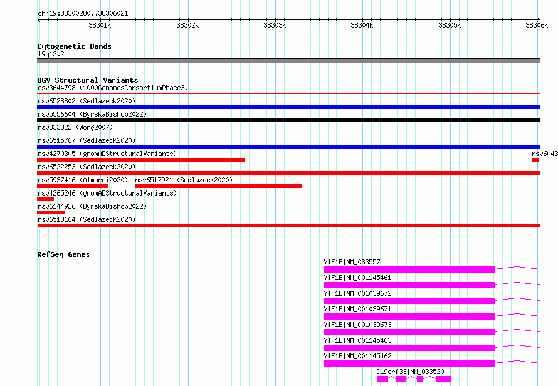Screen dimensions: 558x386
Task: Click the last C19orf33 exon block
Action: click(x=444, y=379)
